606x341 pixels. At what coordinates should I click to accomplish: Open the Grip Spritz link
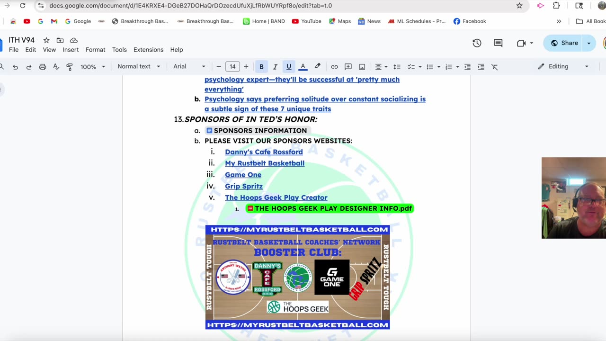tap(244, 186)
